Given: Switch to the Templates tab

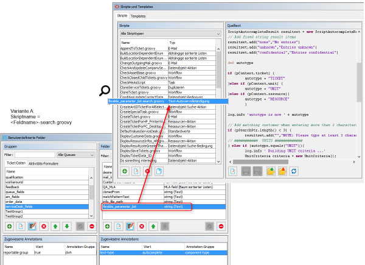Looking at the screenshot, I should point(138,16).
